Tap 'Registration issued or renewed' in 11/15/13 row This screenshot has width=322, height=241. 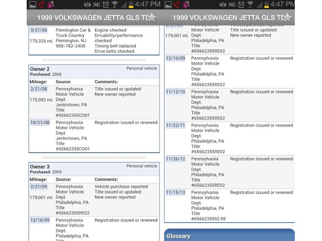pos(262,192)
